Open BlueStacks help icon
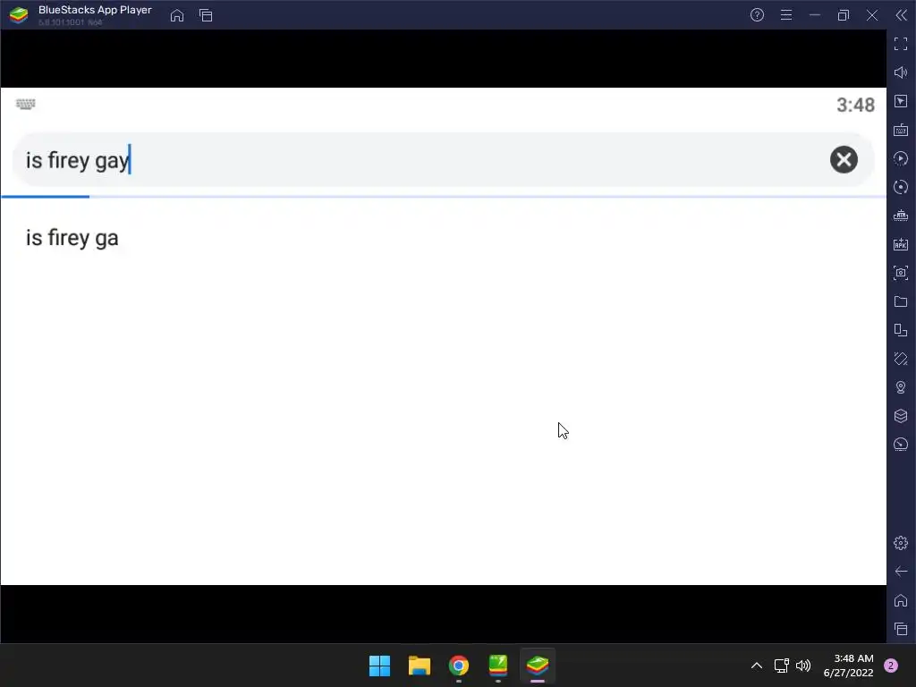This screenshot has height=687, width=916. pyautogui.click(x=757, y=15)
